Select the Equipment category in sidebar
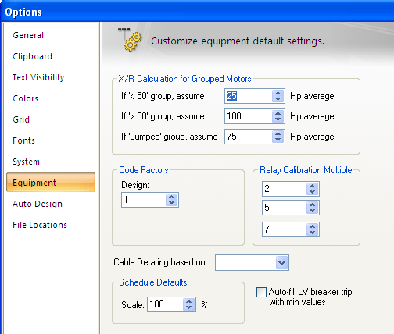This screenshot has height=334, width=394. click(x=51, y=183)
